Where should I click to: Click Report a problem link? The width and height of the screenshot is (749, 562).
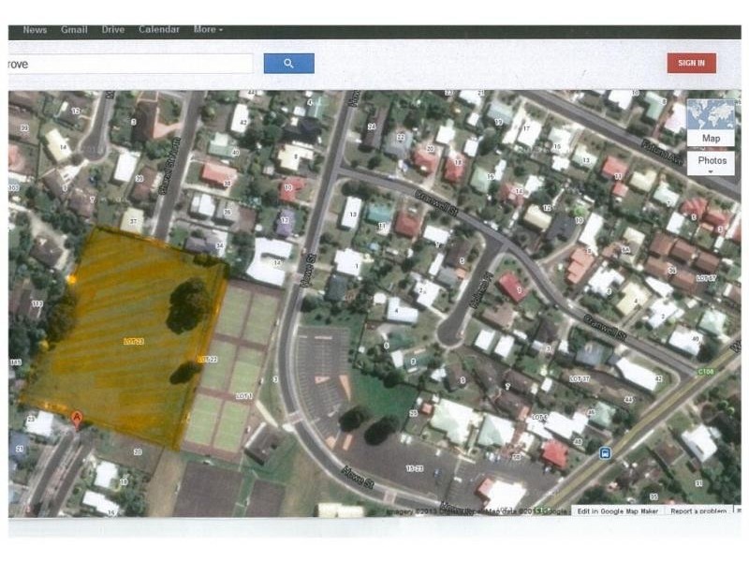[698, 511]
